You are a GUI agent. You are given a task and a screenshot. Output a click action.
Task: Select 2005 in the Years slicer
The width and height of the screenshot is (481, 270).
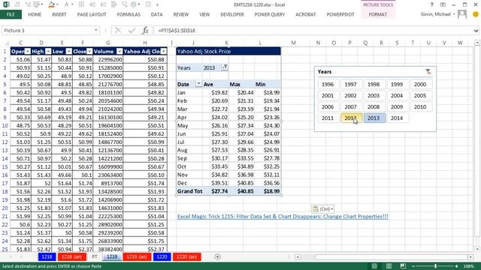(420, 95)
